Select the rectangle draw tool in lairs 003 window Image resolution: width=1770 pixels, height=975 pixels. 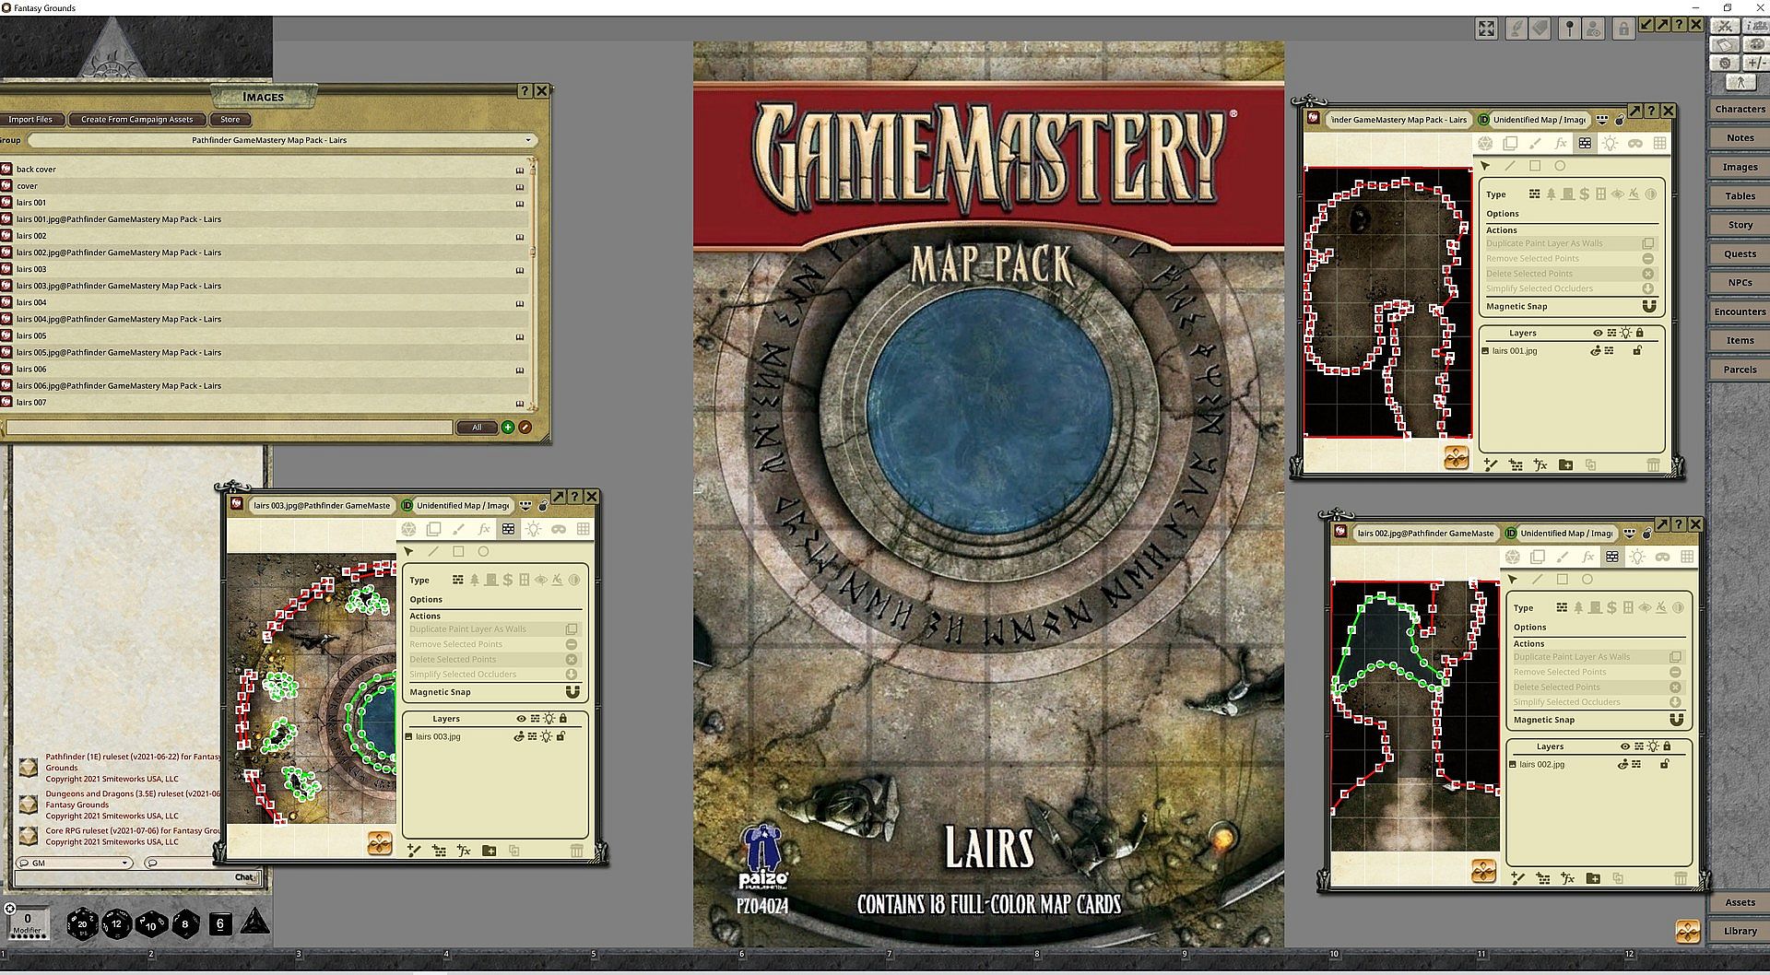click(458, 552)
